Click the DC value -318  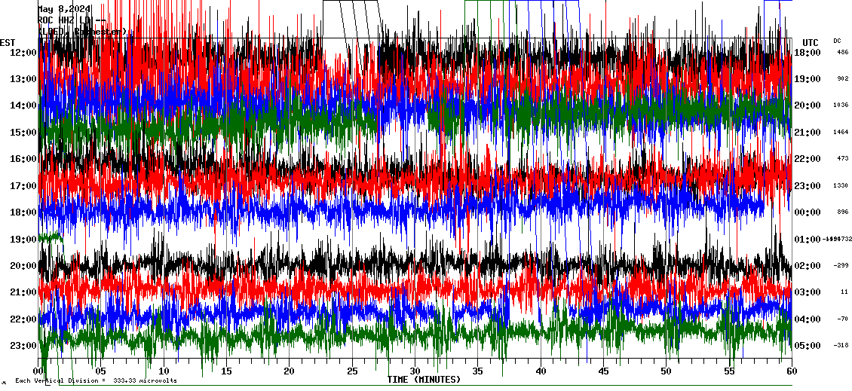click(841, 346)
